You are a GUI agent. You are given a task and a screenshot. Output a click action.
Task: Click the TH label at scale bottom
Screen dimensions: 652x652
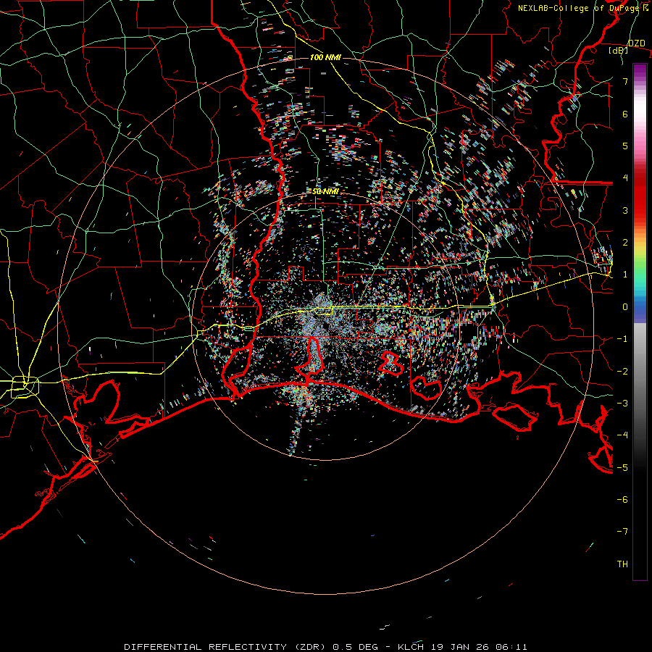[622, 564]
